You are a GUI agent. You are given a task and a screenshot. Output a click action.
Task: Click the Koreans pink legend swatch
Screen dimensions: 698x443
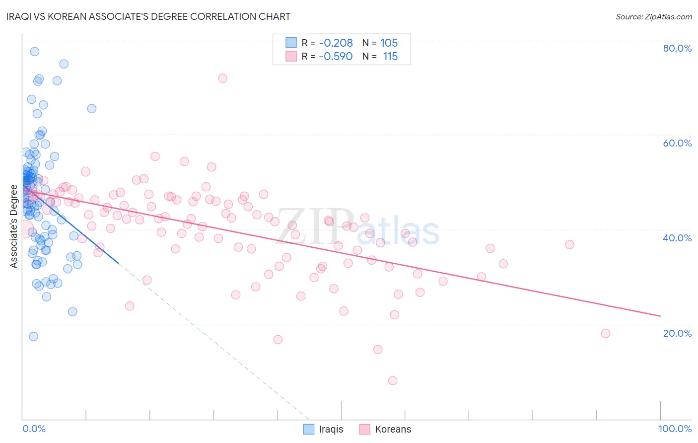point(365,429)
